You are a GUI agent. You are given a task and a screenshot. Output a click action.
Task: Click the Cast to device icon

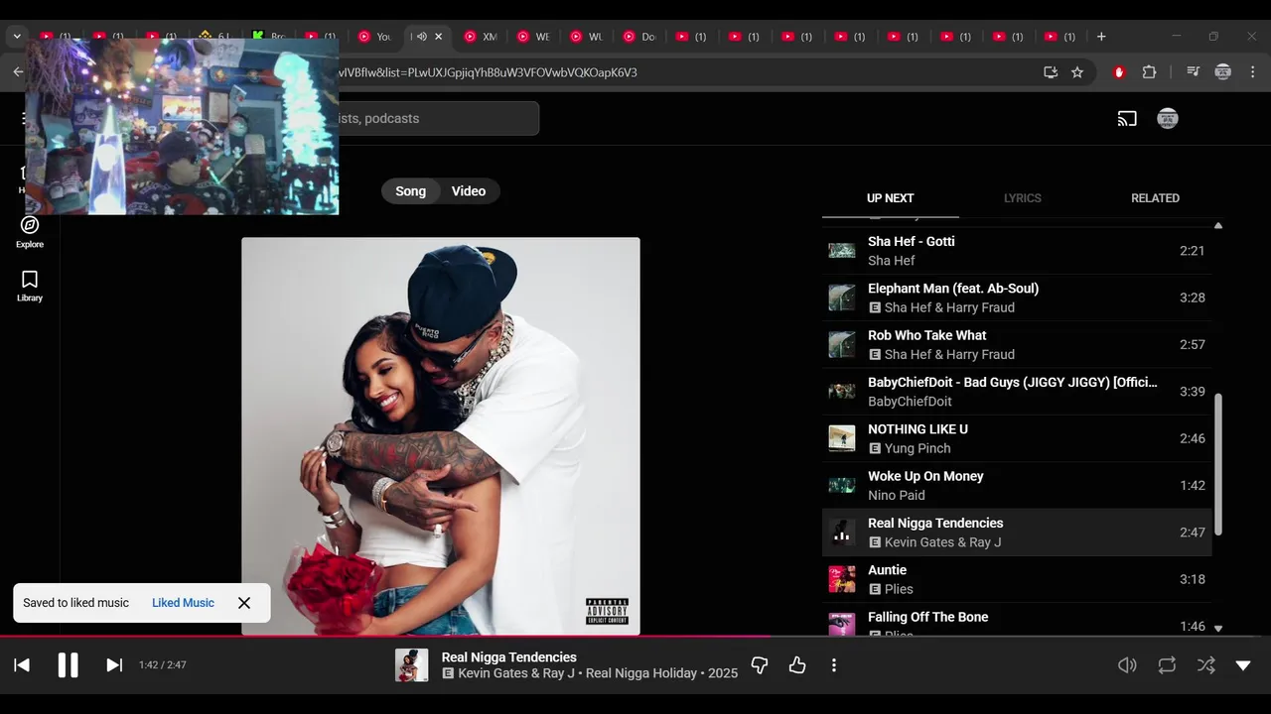click(x=1127, y=119)
